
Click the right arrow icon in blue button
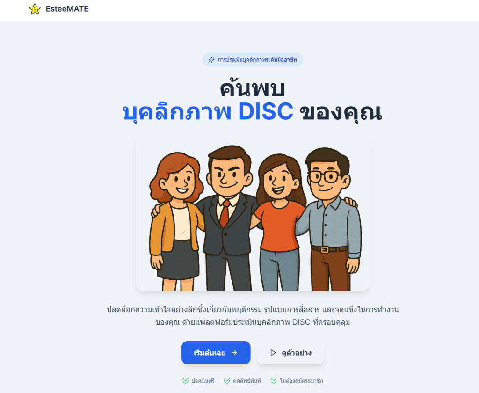tap(234, 353)
